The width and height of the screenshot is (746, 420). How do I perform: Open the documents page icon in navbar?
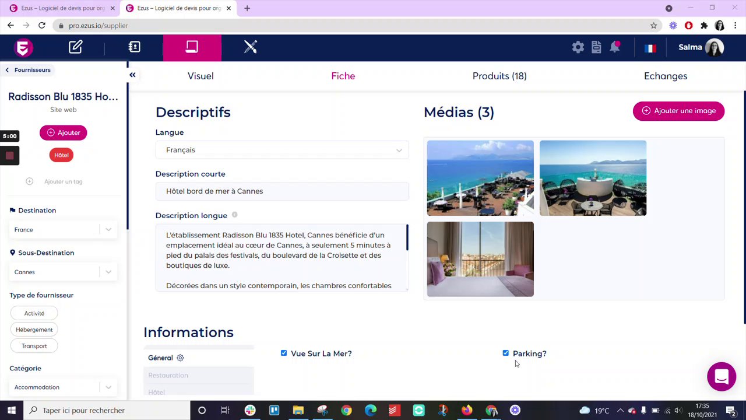click(x=596, y=48)
